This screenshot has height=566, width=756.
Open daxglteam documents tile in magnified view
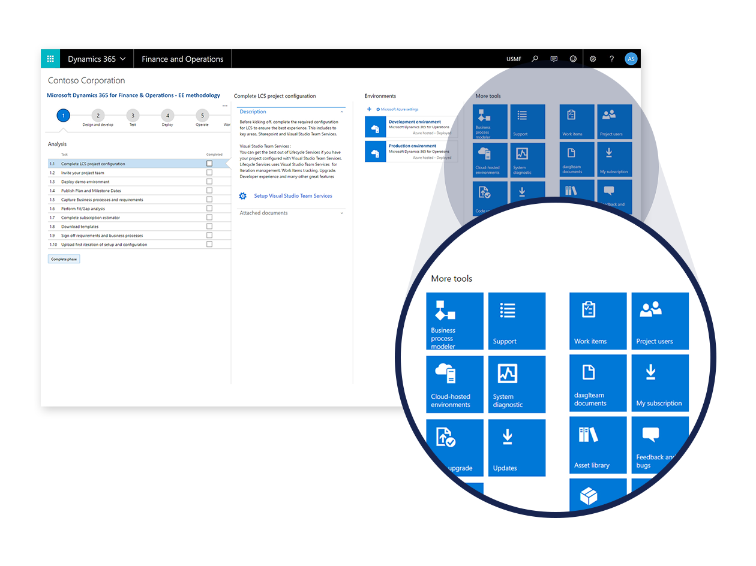coord(598,383)
